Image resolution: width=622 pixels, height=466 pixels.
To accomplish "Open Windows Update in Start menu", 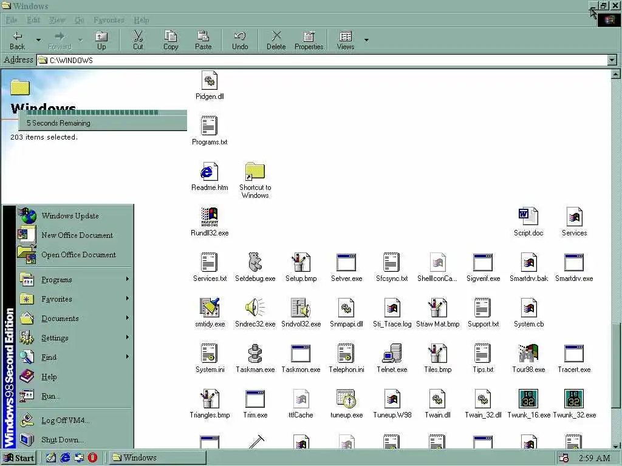I will pyautogui.click(x=75, y=215).
